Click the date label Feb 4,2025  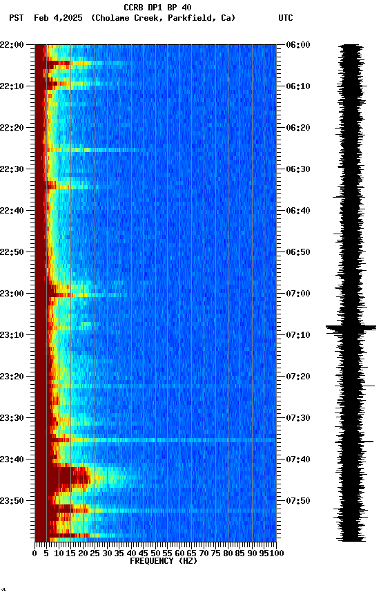click(x=58, y=18)
